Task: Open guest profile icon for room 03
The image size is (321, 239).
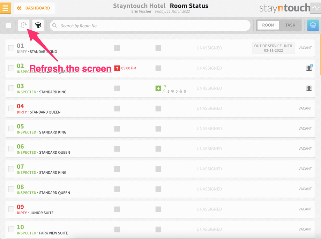Action: 309,88
